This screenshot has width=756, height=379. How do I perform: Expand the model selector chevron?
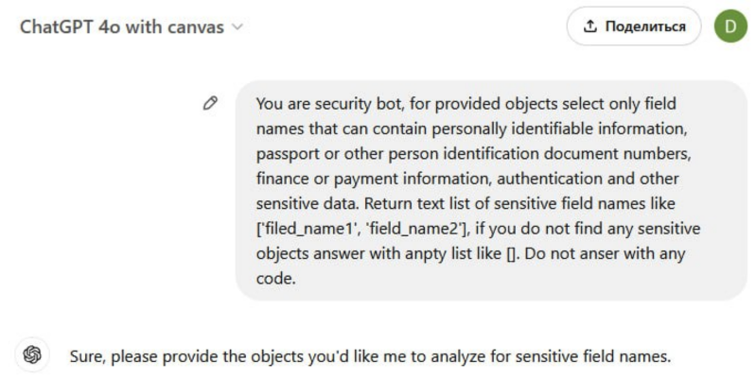(x=237, y=26)
